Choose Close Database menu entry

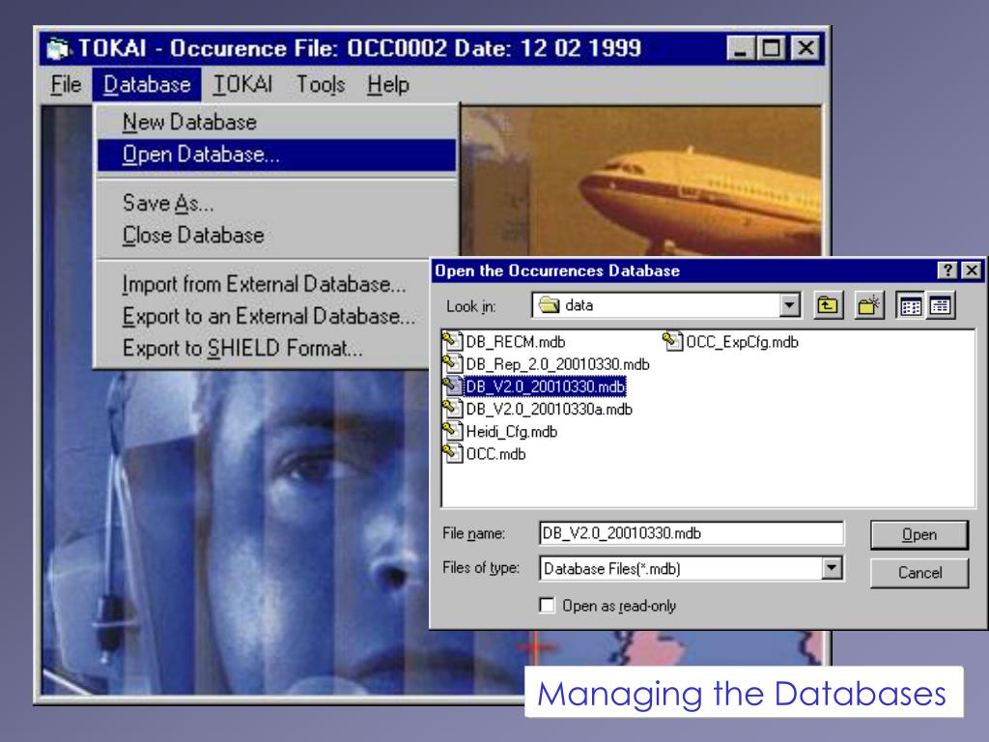pyautogui.click(x=276, y=236)
